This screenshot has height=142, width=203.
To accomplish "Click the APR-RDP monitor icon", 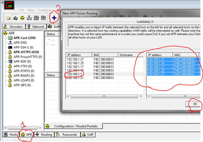I will [10, 62].
